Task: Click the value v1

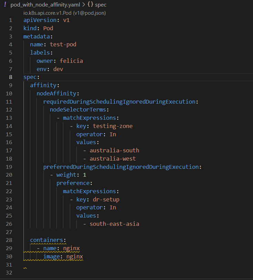Action: (66, 20)
